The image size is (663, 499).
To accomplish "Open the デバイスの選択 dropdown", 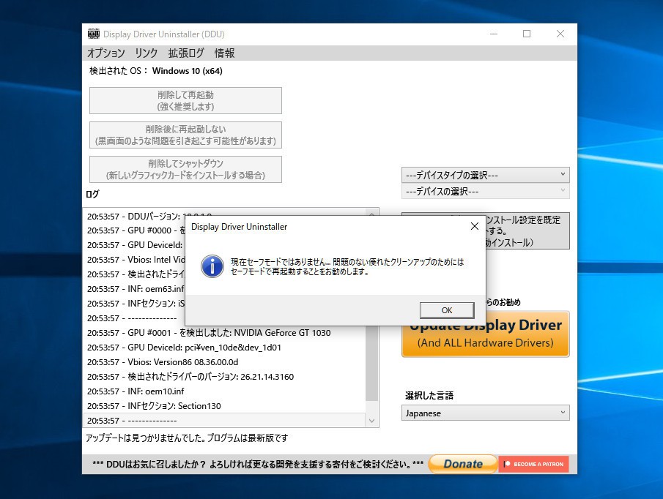I will [486, 191].
